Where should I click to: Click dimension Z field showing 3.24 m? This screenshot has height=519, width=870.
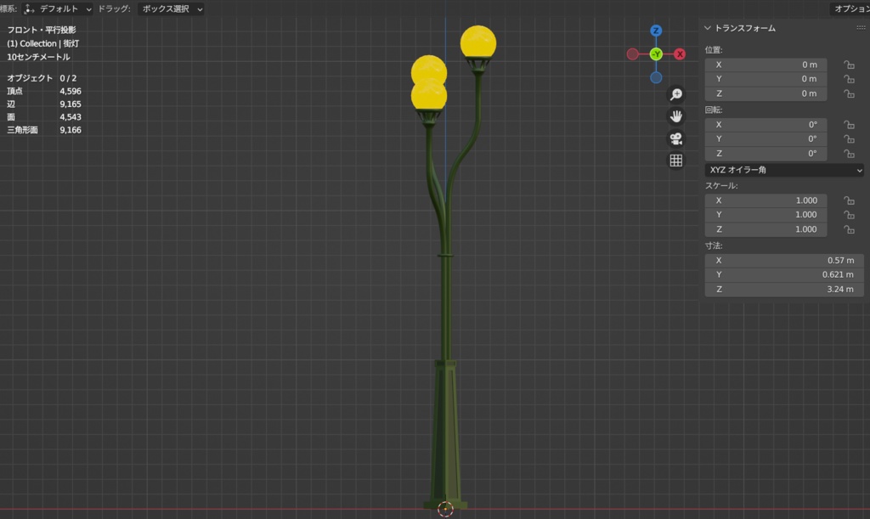click(784, 290)
